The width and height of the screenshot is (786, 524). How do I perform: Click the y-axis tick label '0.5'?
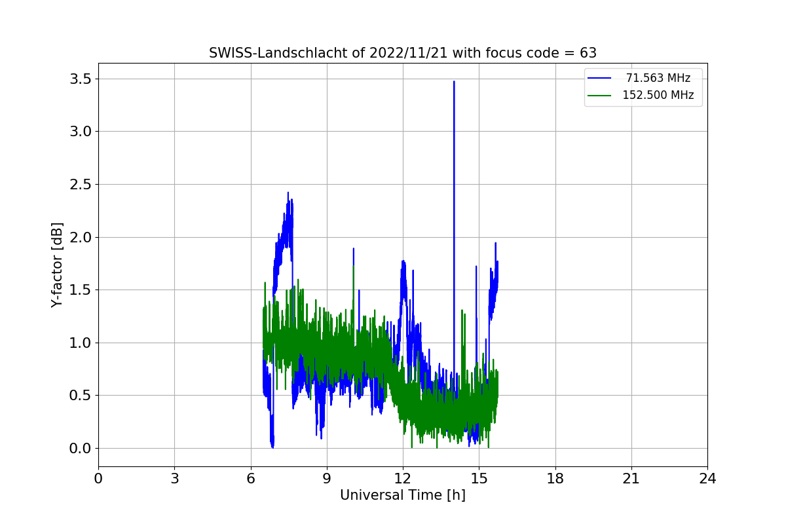tap(81, 396)
